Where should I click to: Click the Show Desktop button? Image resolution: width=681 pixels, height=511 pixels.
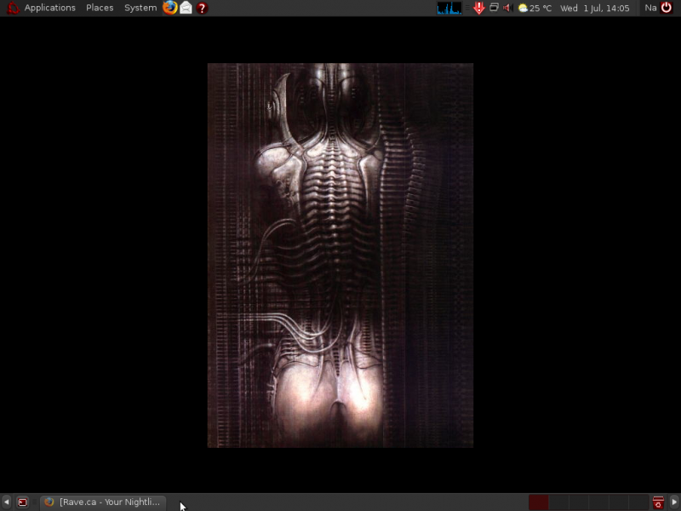23,502
